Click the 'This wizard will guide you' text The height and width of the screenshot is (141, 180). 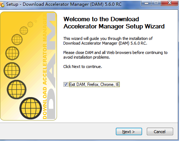pyautogui.click(x=108, y=41)
